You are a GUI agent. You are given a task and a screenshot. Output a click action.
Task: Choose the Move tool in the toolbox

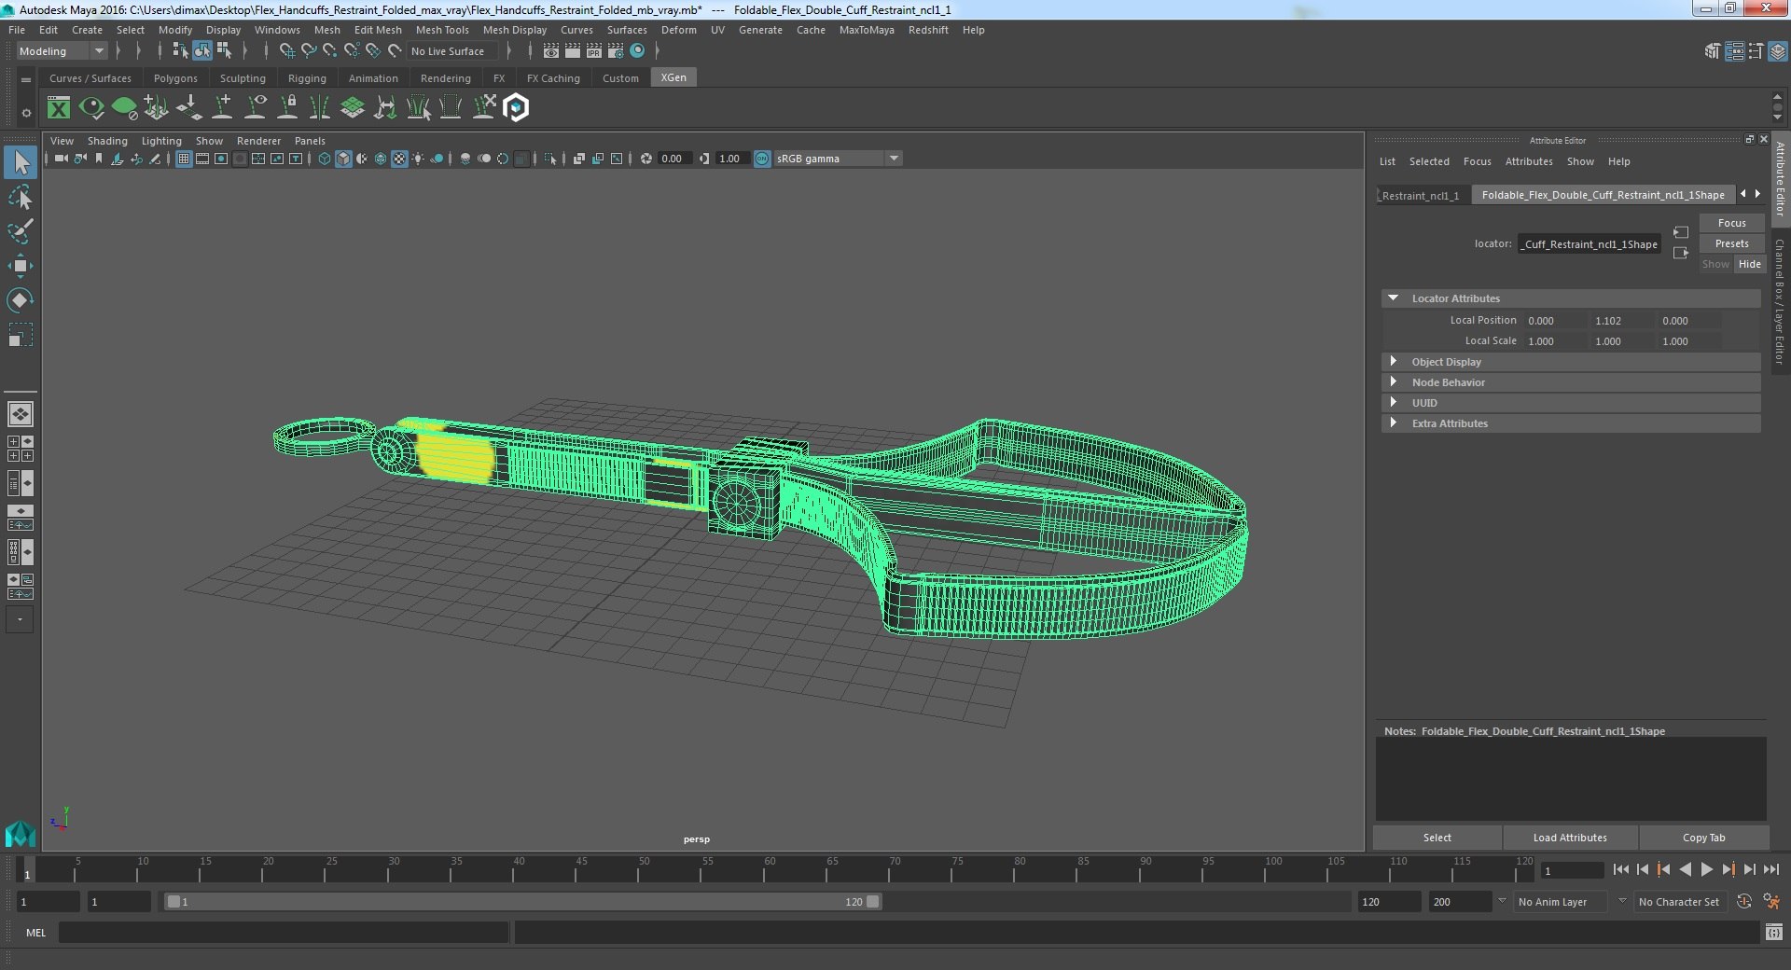pos(20,266)
